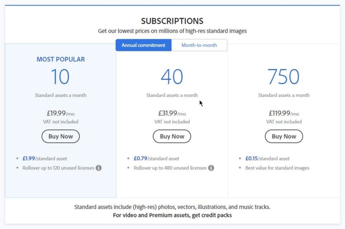Click the £19.99/mo price

[60, 113]
